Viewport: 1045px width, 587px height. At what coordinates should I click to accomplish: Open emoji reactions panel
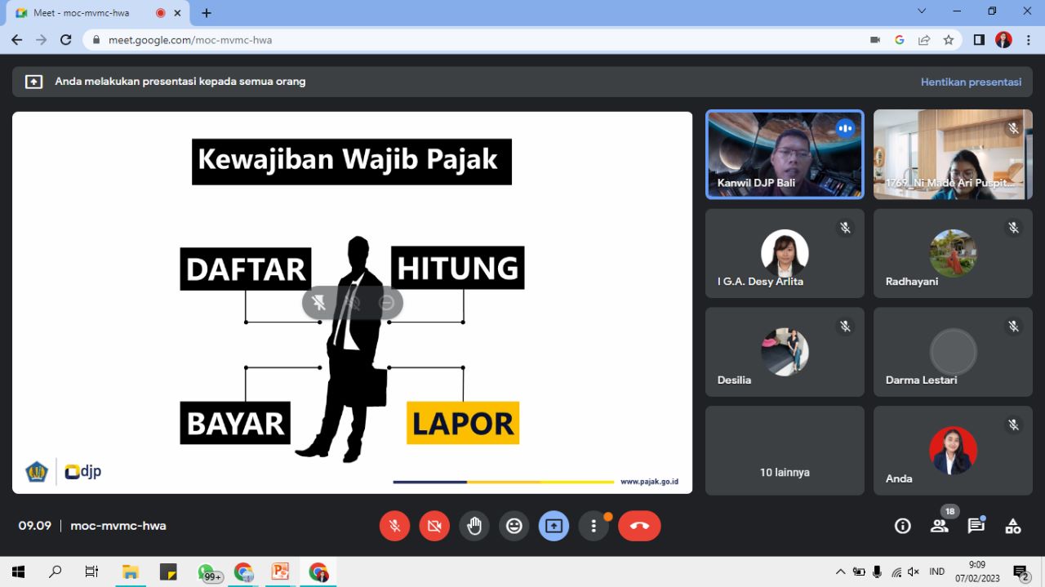pos(514,527)
